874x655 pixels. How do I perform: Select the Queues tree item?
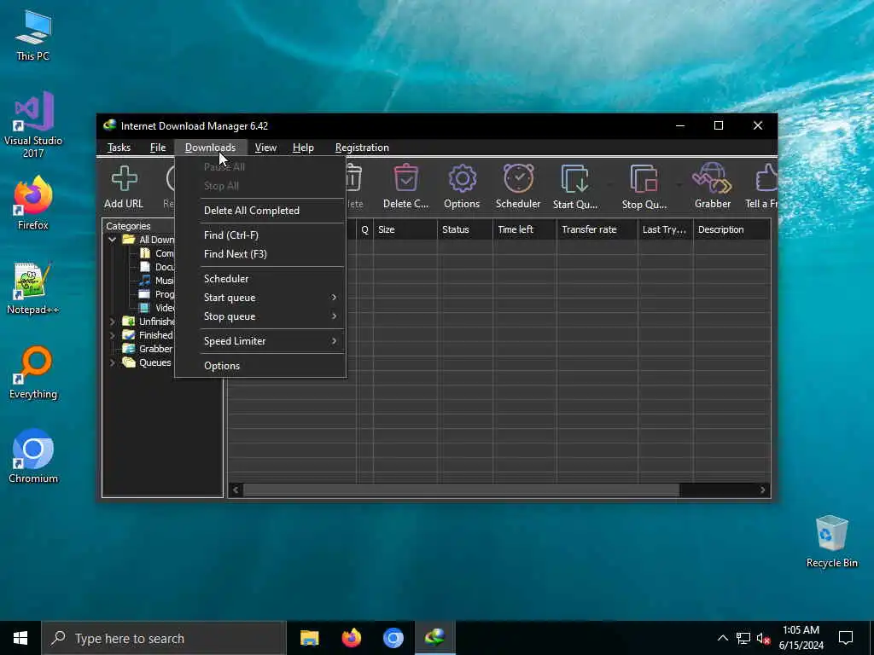(148, 362)
